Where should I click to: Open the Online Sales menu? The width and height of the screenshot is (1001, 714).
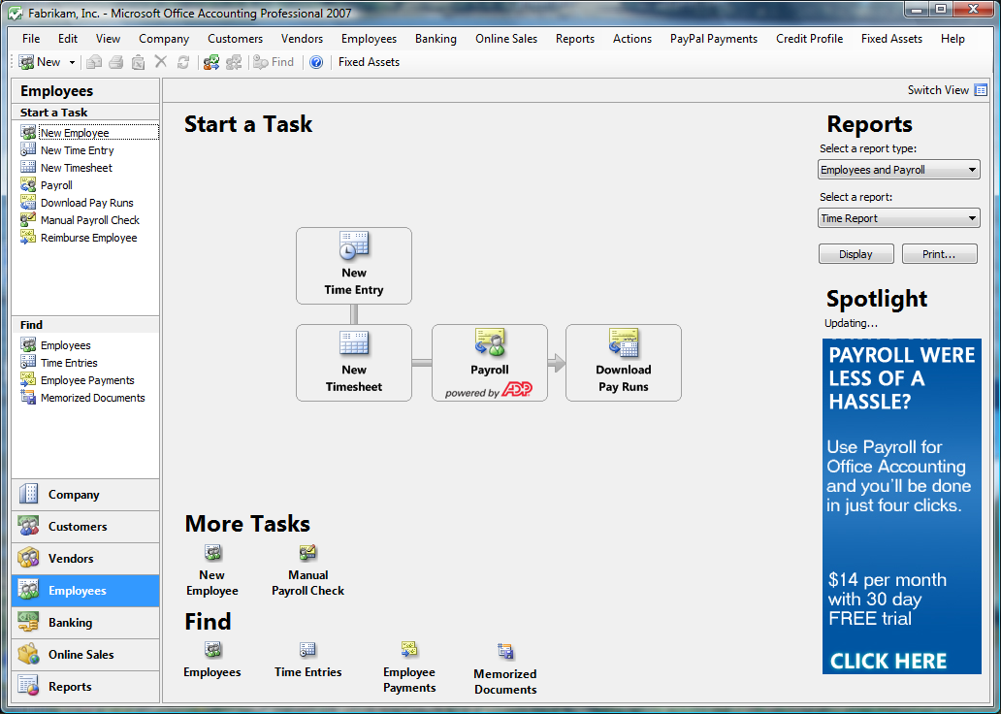[x=506, y=38]
